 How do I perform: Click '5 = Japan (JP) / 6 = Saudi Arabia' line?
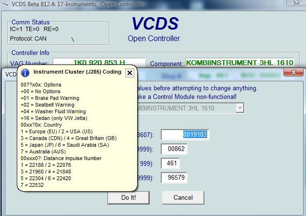click(65, 145)
